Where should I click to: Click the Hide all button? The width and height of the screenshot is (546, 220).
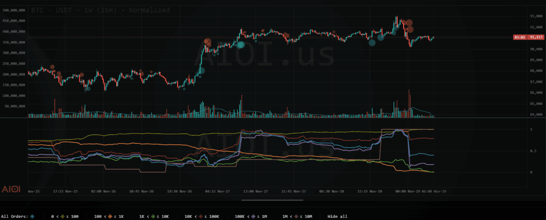tap(337, 216)
